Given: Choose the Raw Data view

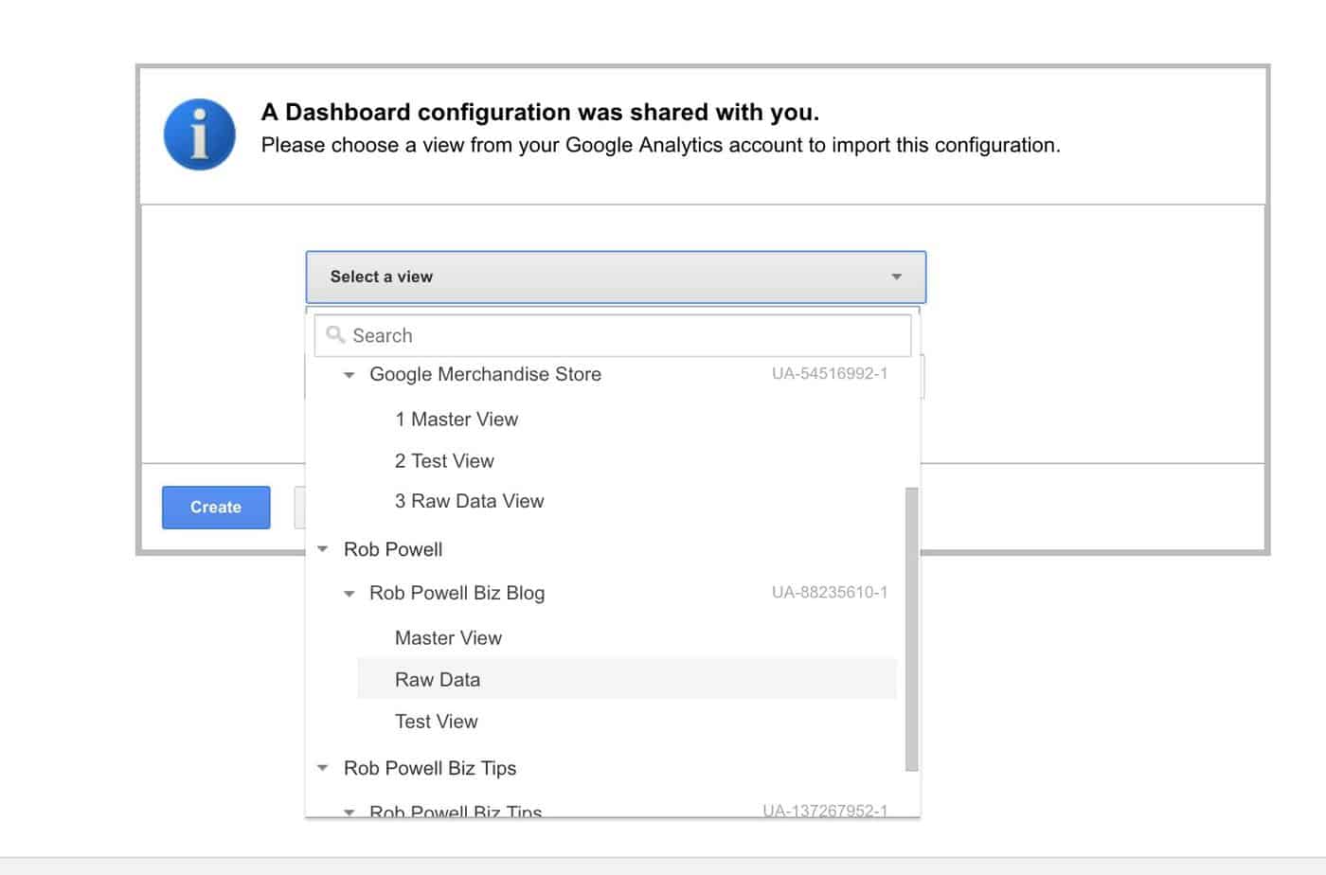Looking at the screenshot, I should tap(438, 680).
